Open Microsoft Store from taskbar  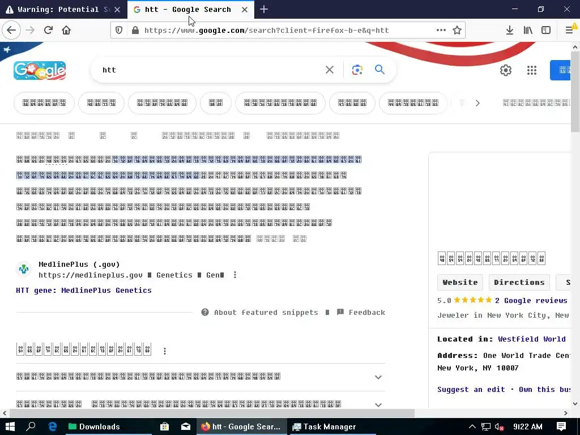coord(164,427)
